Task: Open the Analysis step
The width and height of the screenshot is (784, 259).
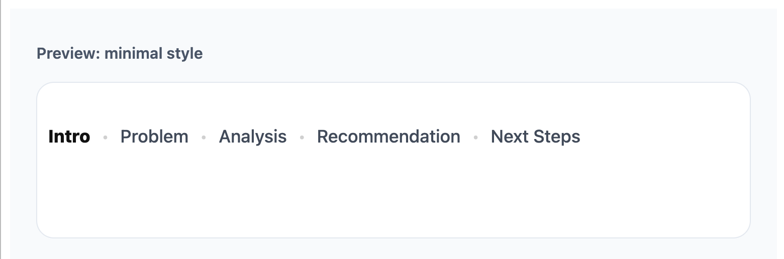Action: click(253, 137)
